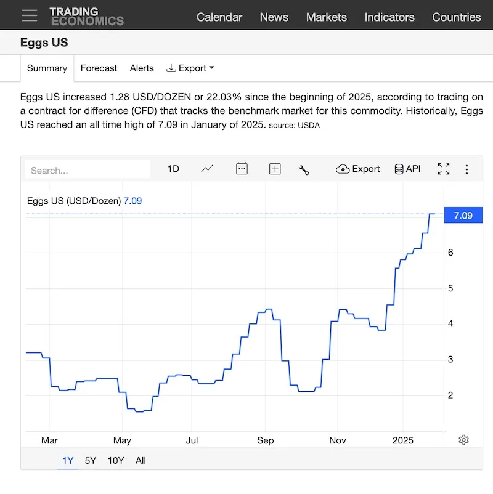Select the 10Y time range

[116, 461]
